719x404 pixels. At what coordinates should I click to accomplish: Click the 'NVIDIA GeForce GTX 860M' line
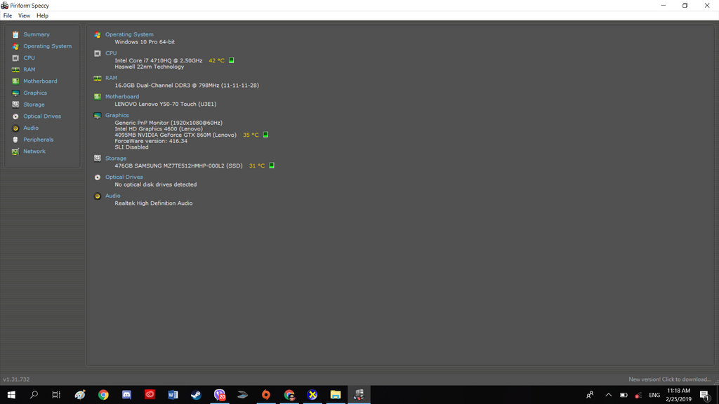point(176,135)
